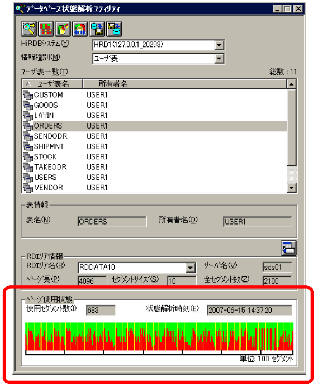Click the red-green-yellow grid toolbar icon
Viewport: 316px width, 386px height.
46,29
